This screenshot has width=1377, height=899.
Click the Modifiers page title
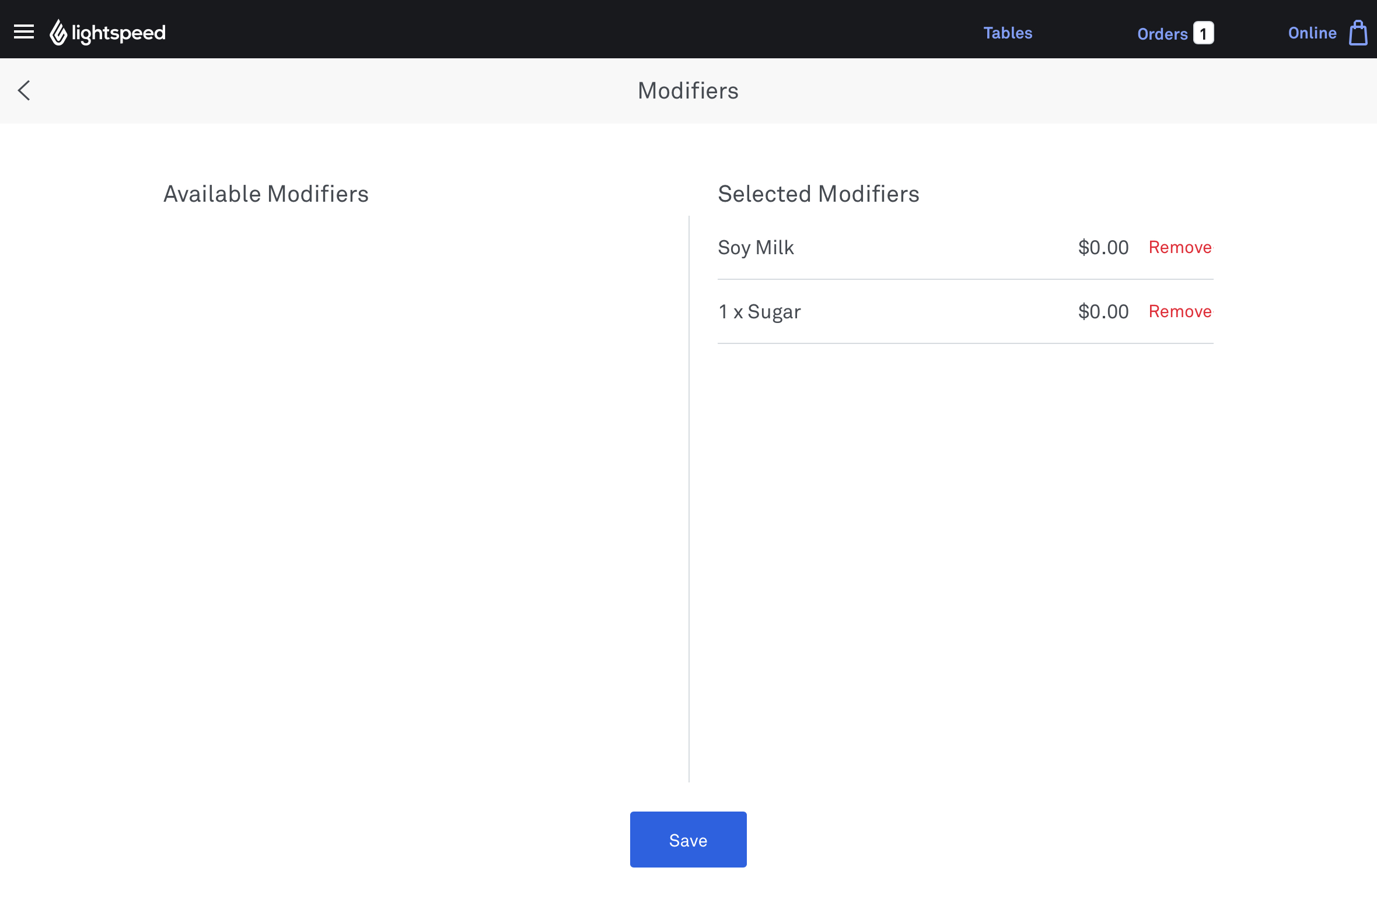(688, 91)
